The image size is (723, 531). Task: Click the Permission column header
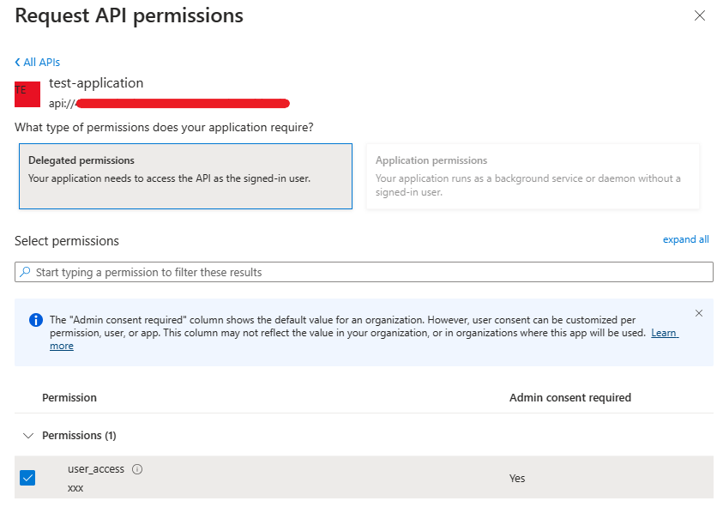(x=69, y=398)
